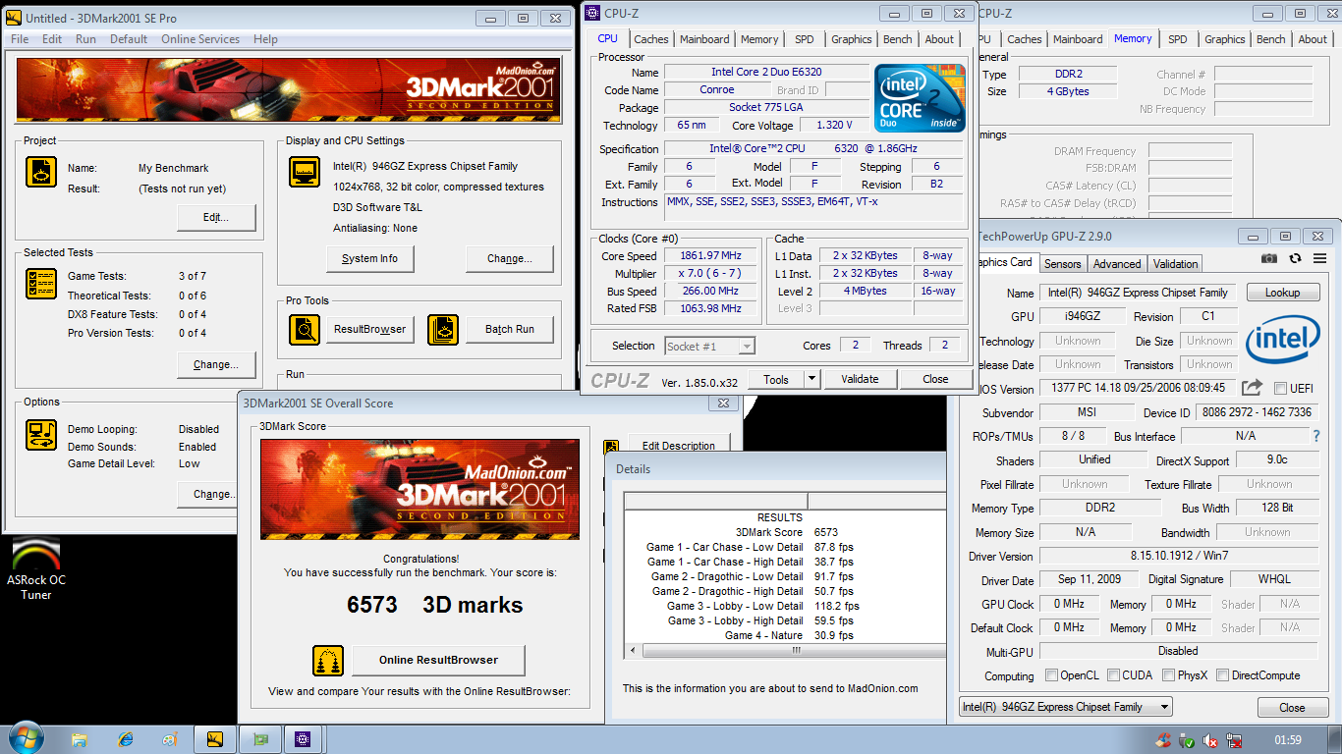
Task: Click the ResultBrowser magnifier icon
Action: [x=305, y=329]
